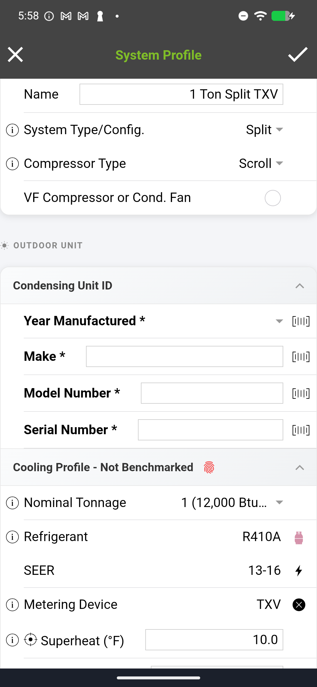Edit the Superheat temperature field
317x687 pixels.
(214, 639)
